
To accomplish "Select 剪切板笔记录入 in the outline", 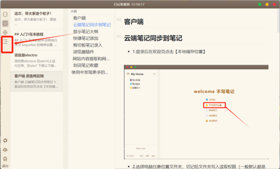I will (88, 45).
